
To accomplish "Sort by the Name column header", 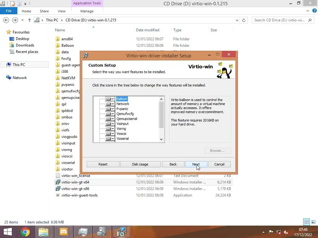I will tap(60, 30).
